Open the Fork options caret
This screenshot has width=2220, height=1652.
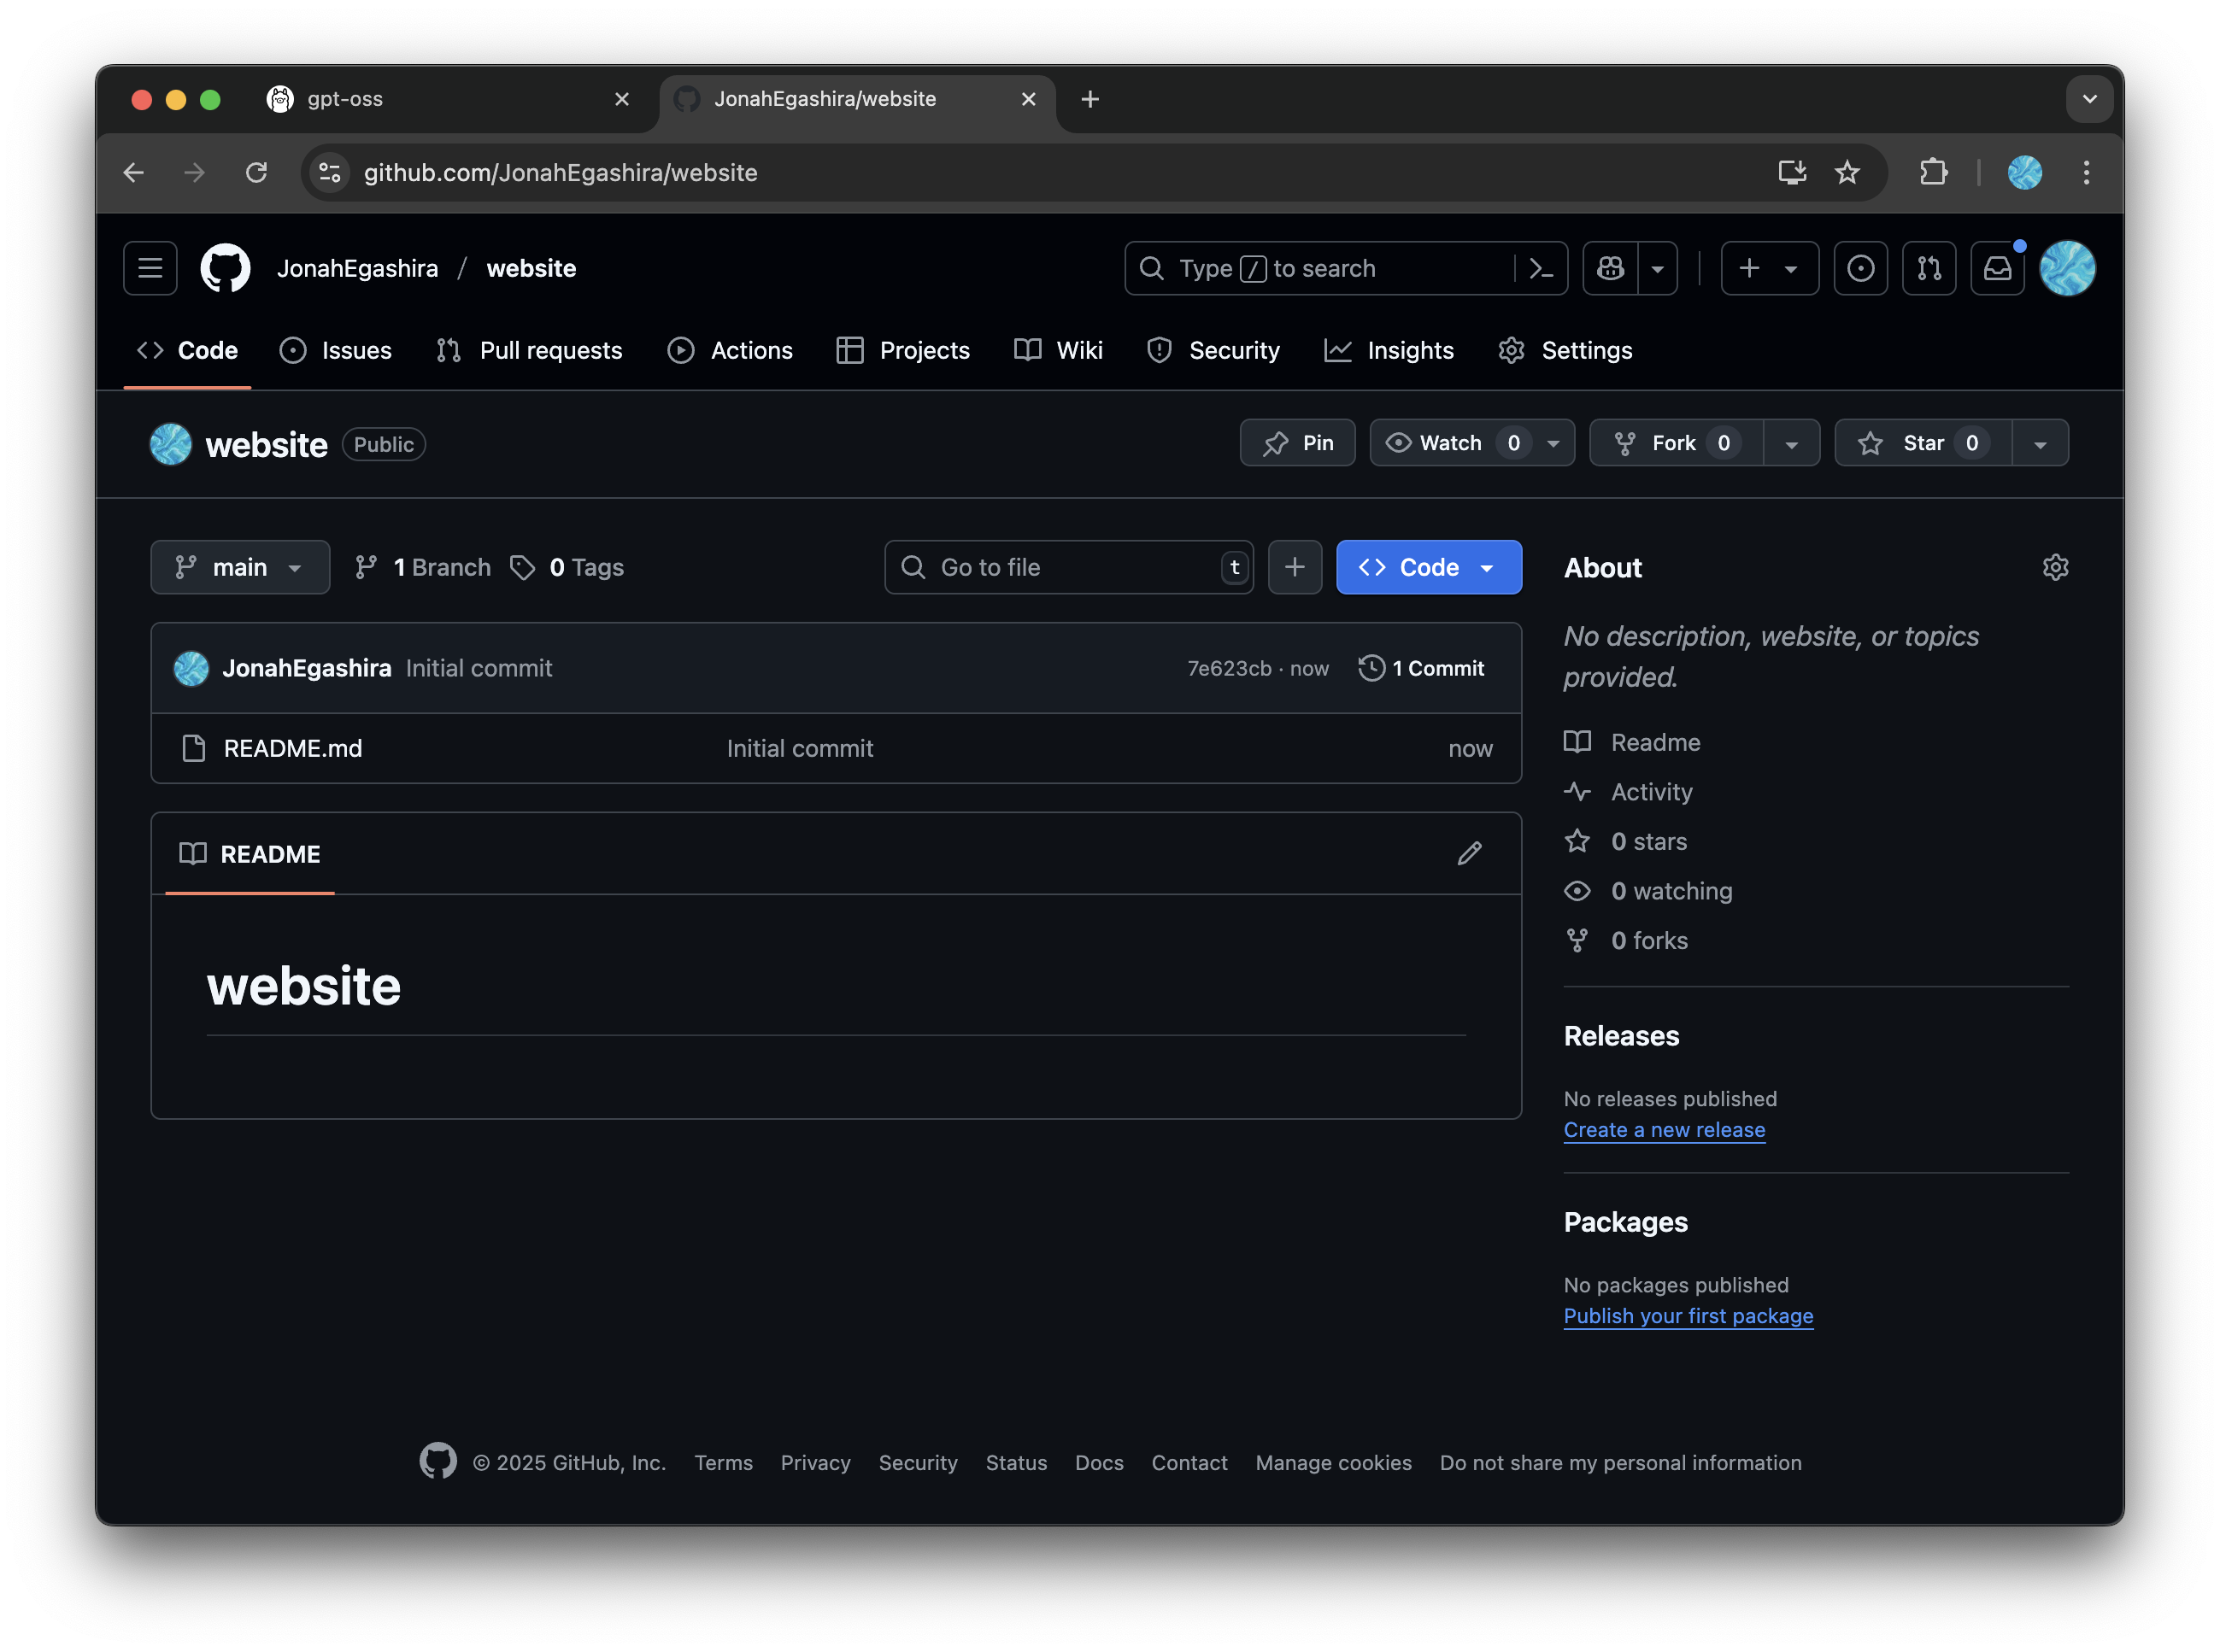click(1792, 442)
